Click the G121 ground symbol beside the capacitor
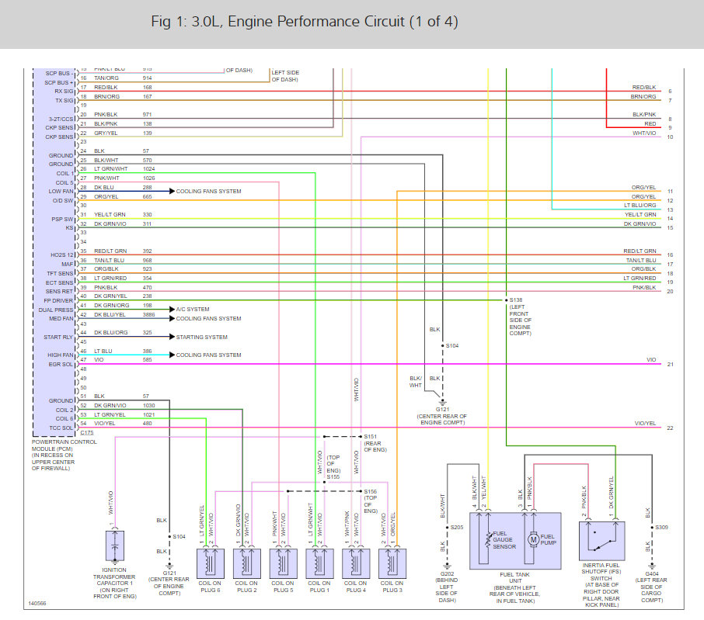The height and width of the screenshot is (620, 704). tap(169, 566)
